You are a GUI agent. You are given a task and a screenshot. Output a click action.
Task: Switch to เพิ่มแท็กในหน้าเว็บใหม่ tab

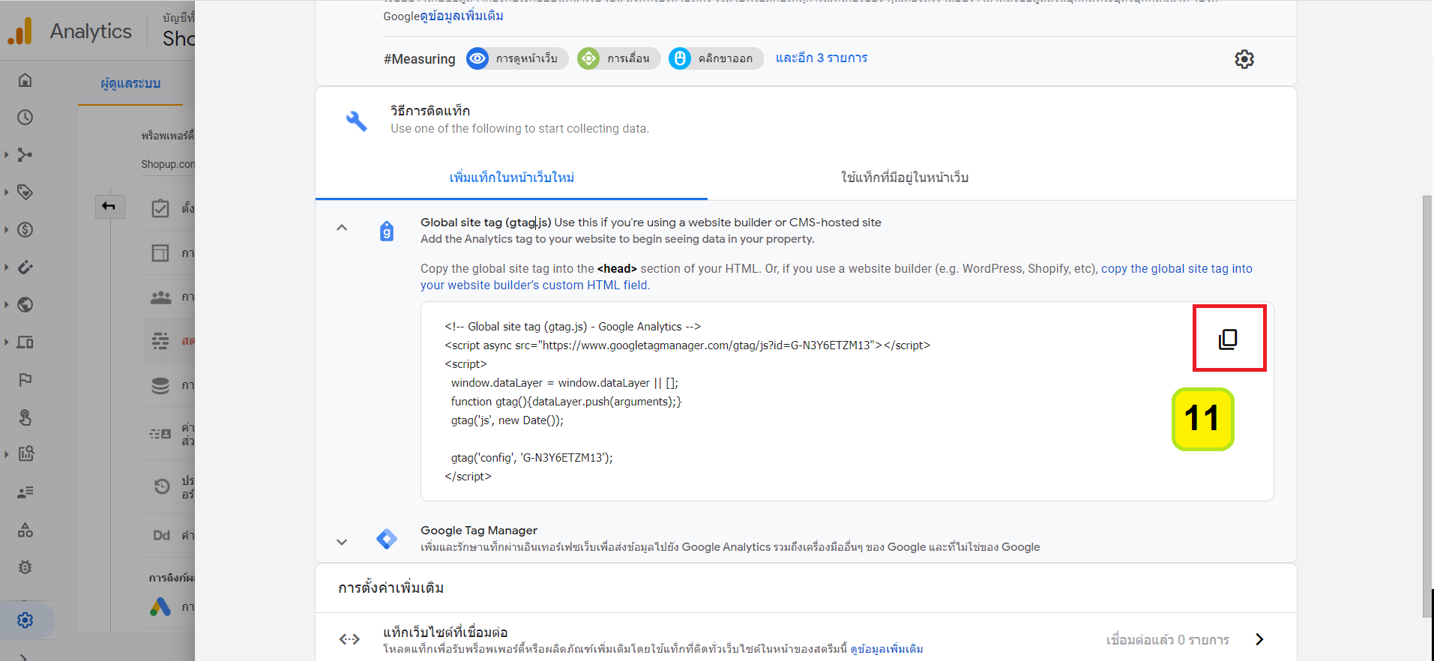click(x=511, y=178)
